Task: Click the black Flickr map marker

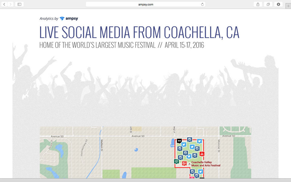Action: pyautogui.click(x=179, y=141)
